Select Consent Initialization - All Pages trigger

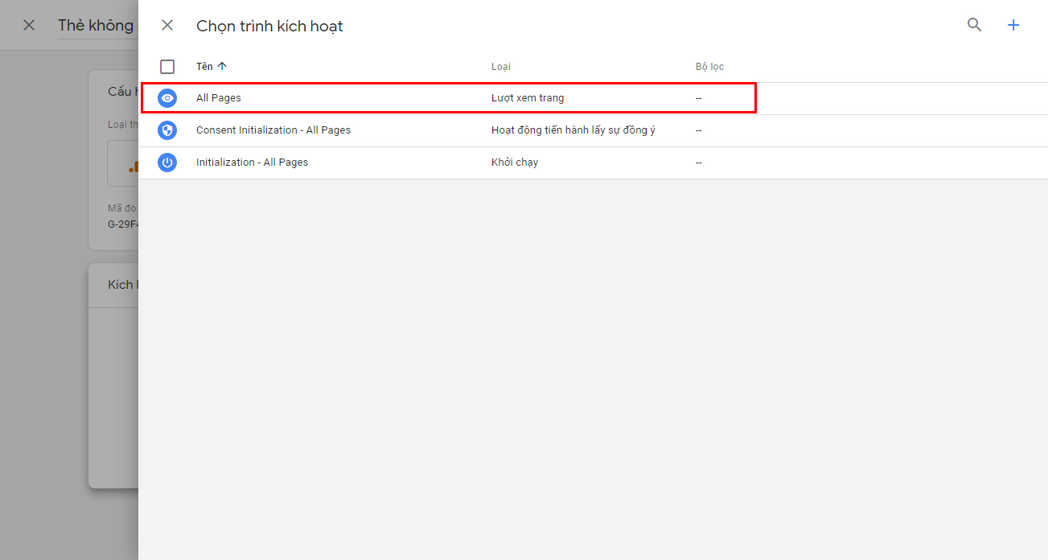point(273,130)
